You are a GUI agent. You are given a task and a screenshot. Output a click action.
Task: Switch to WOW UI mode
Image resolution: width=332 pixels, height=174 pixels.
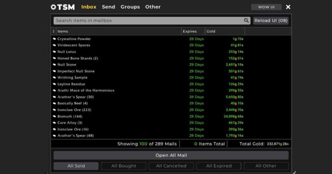[x=266, y=7]
